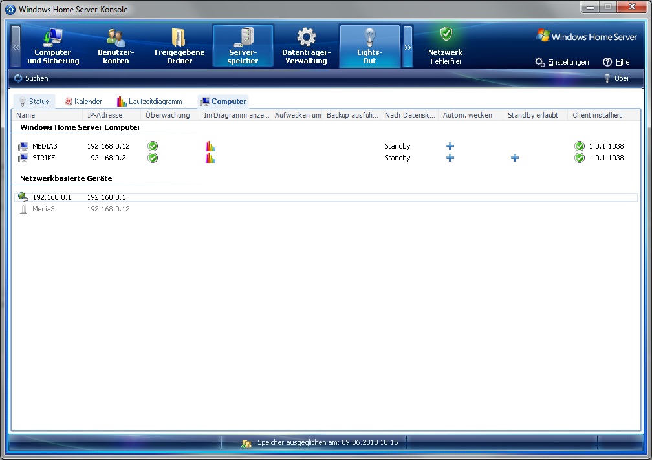This screenshot has height=463, width=652.
Task: Click the Standby value for STRIKE
Action: coord(397,158)
